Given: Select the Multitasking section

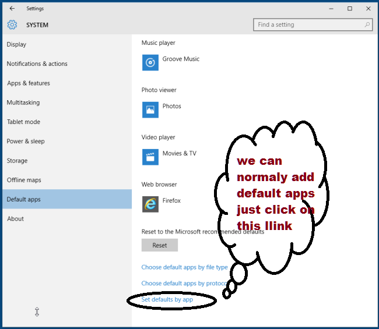Looking at the screenshot, I should click(67, 102).
